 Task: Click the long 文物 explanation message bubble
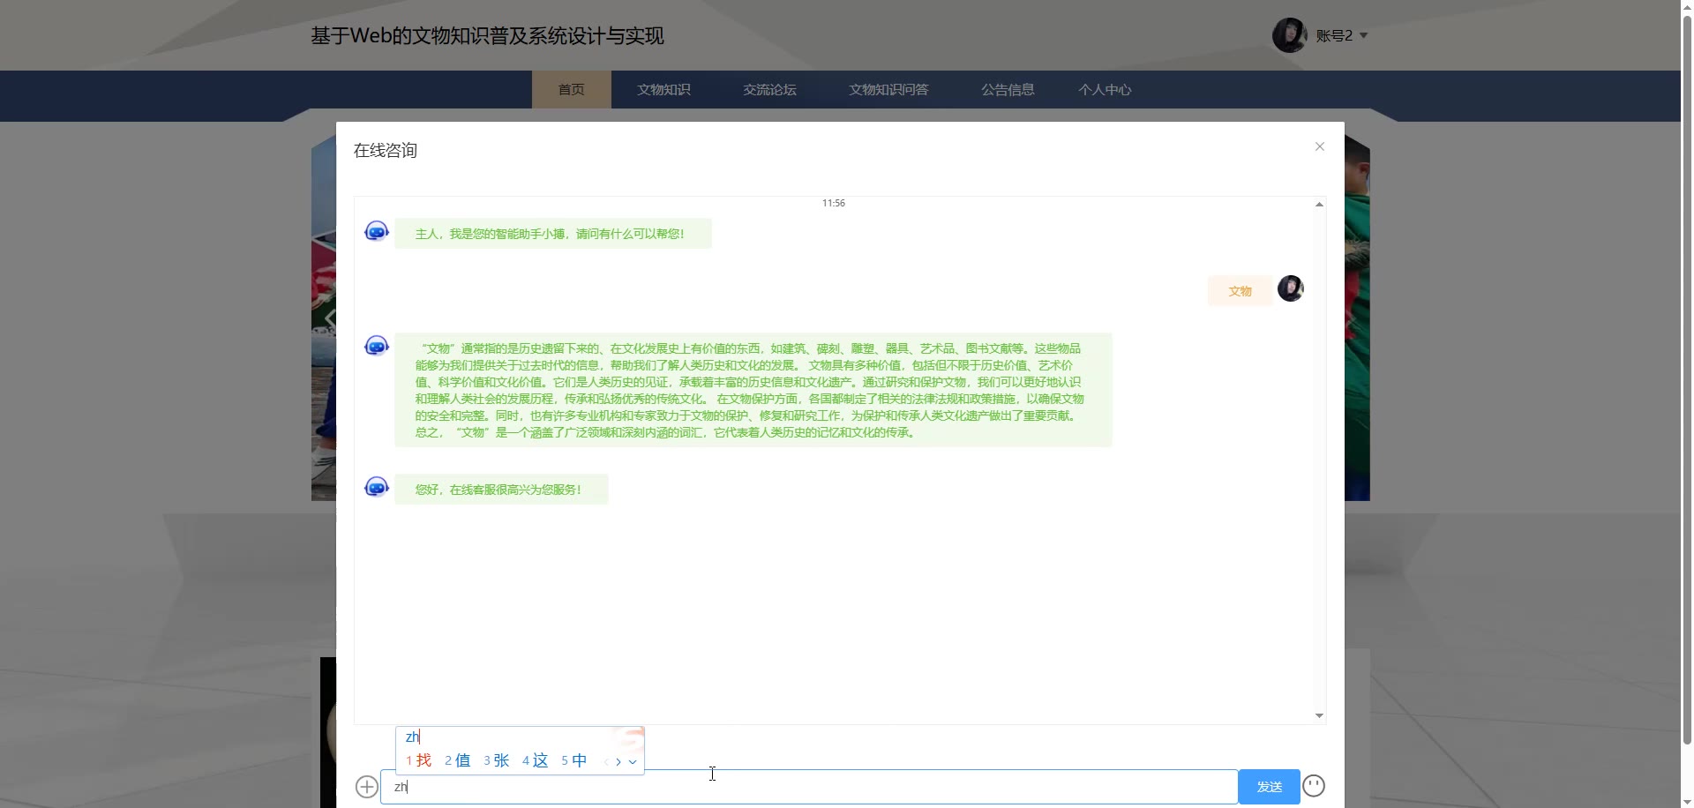[753, 390]
